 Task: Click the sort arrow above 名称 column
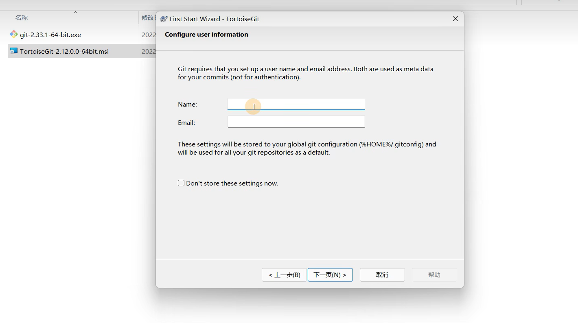75,12
